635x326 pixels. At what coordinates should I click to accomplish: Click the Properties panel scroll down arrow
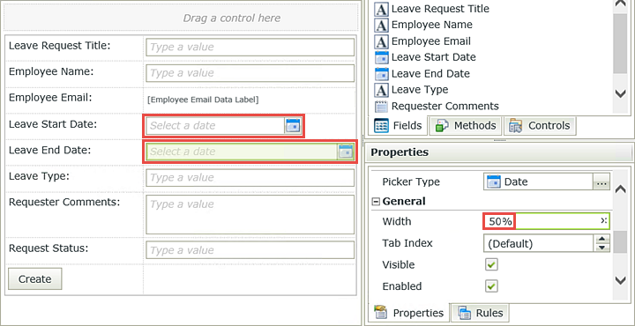point(620,280)
